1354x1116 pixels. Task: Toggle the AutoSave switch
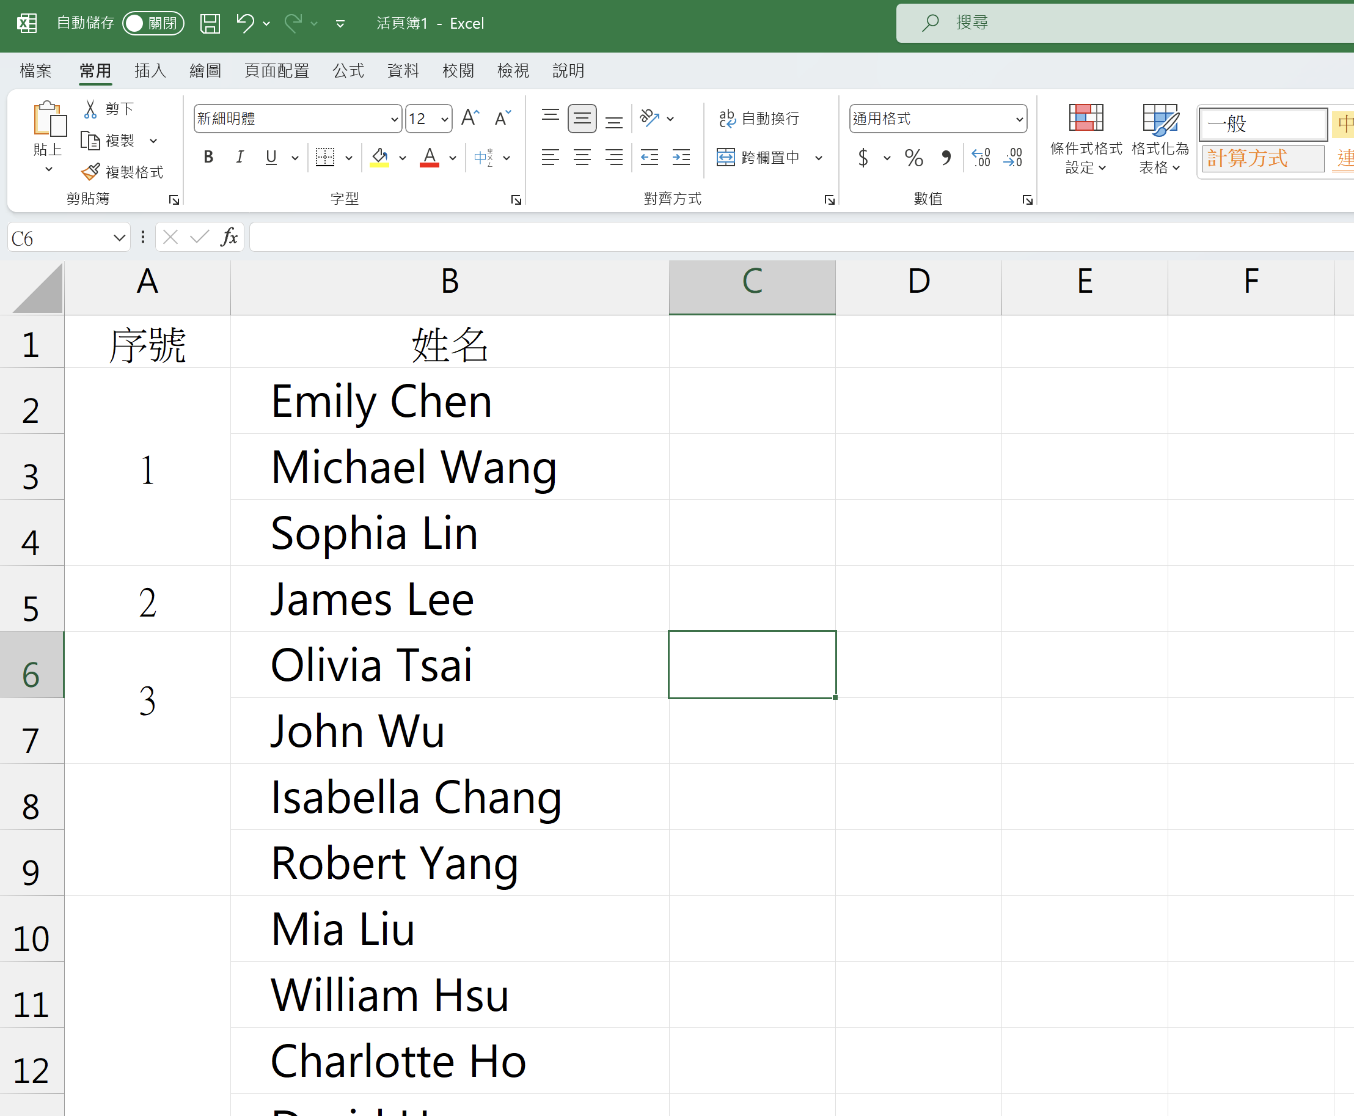[153, 24]
